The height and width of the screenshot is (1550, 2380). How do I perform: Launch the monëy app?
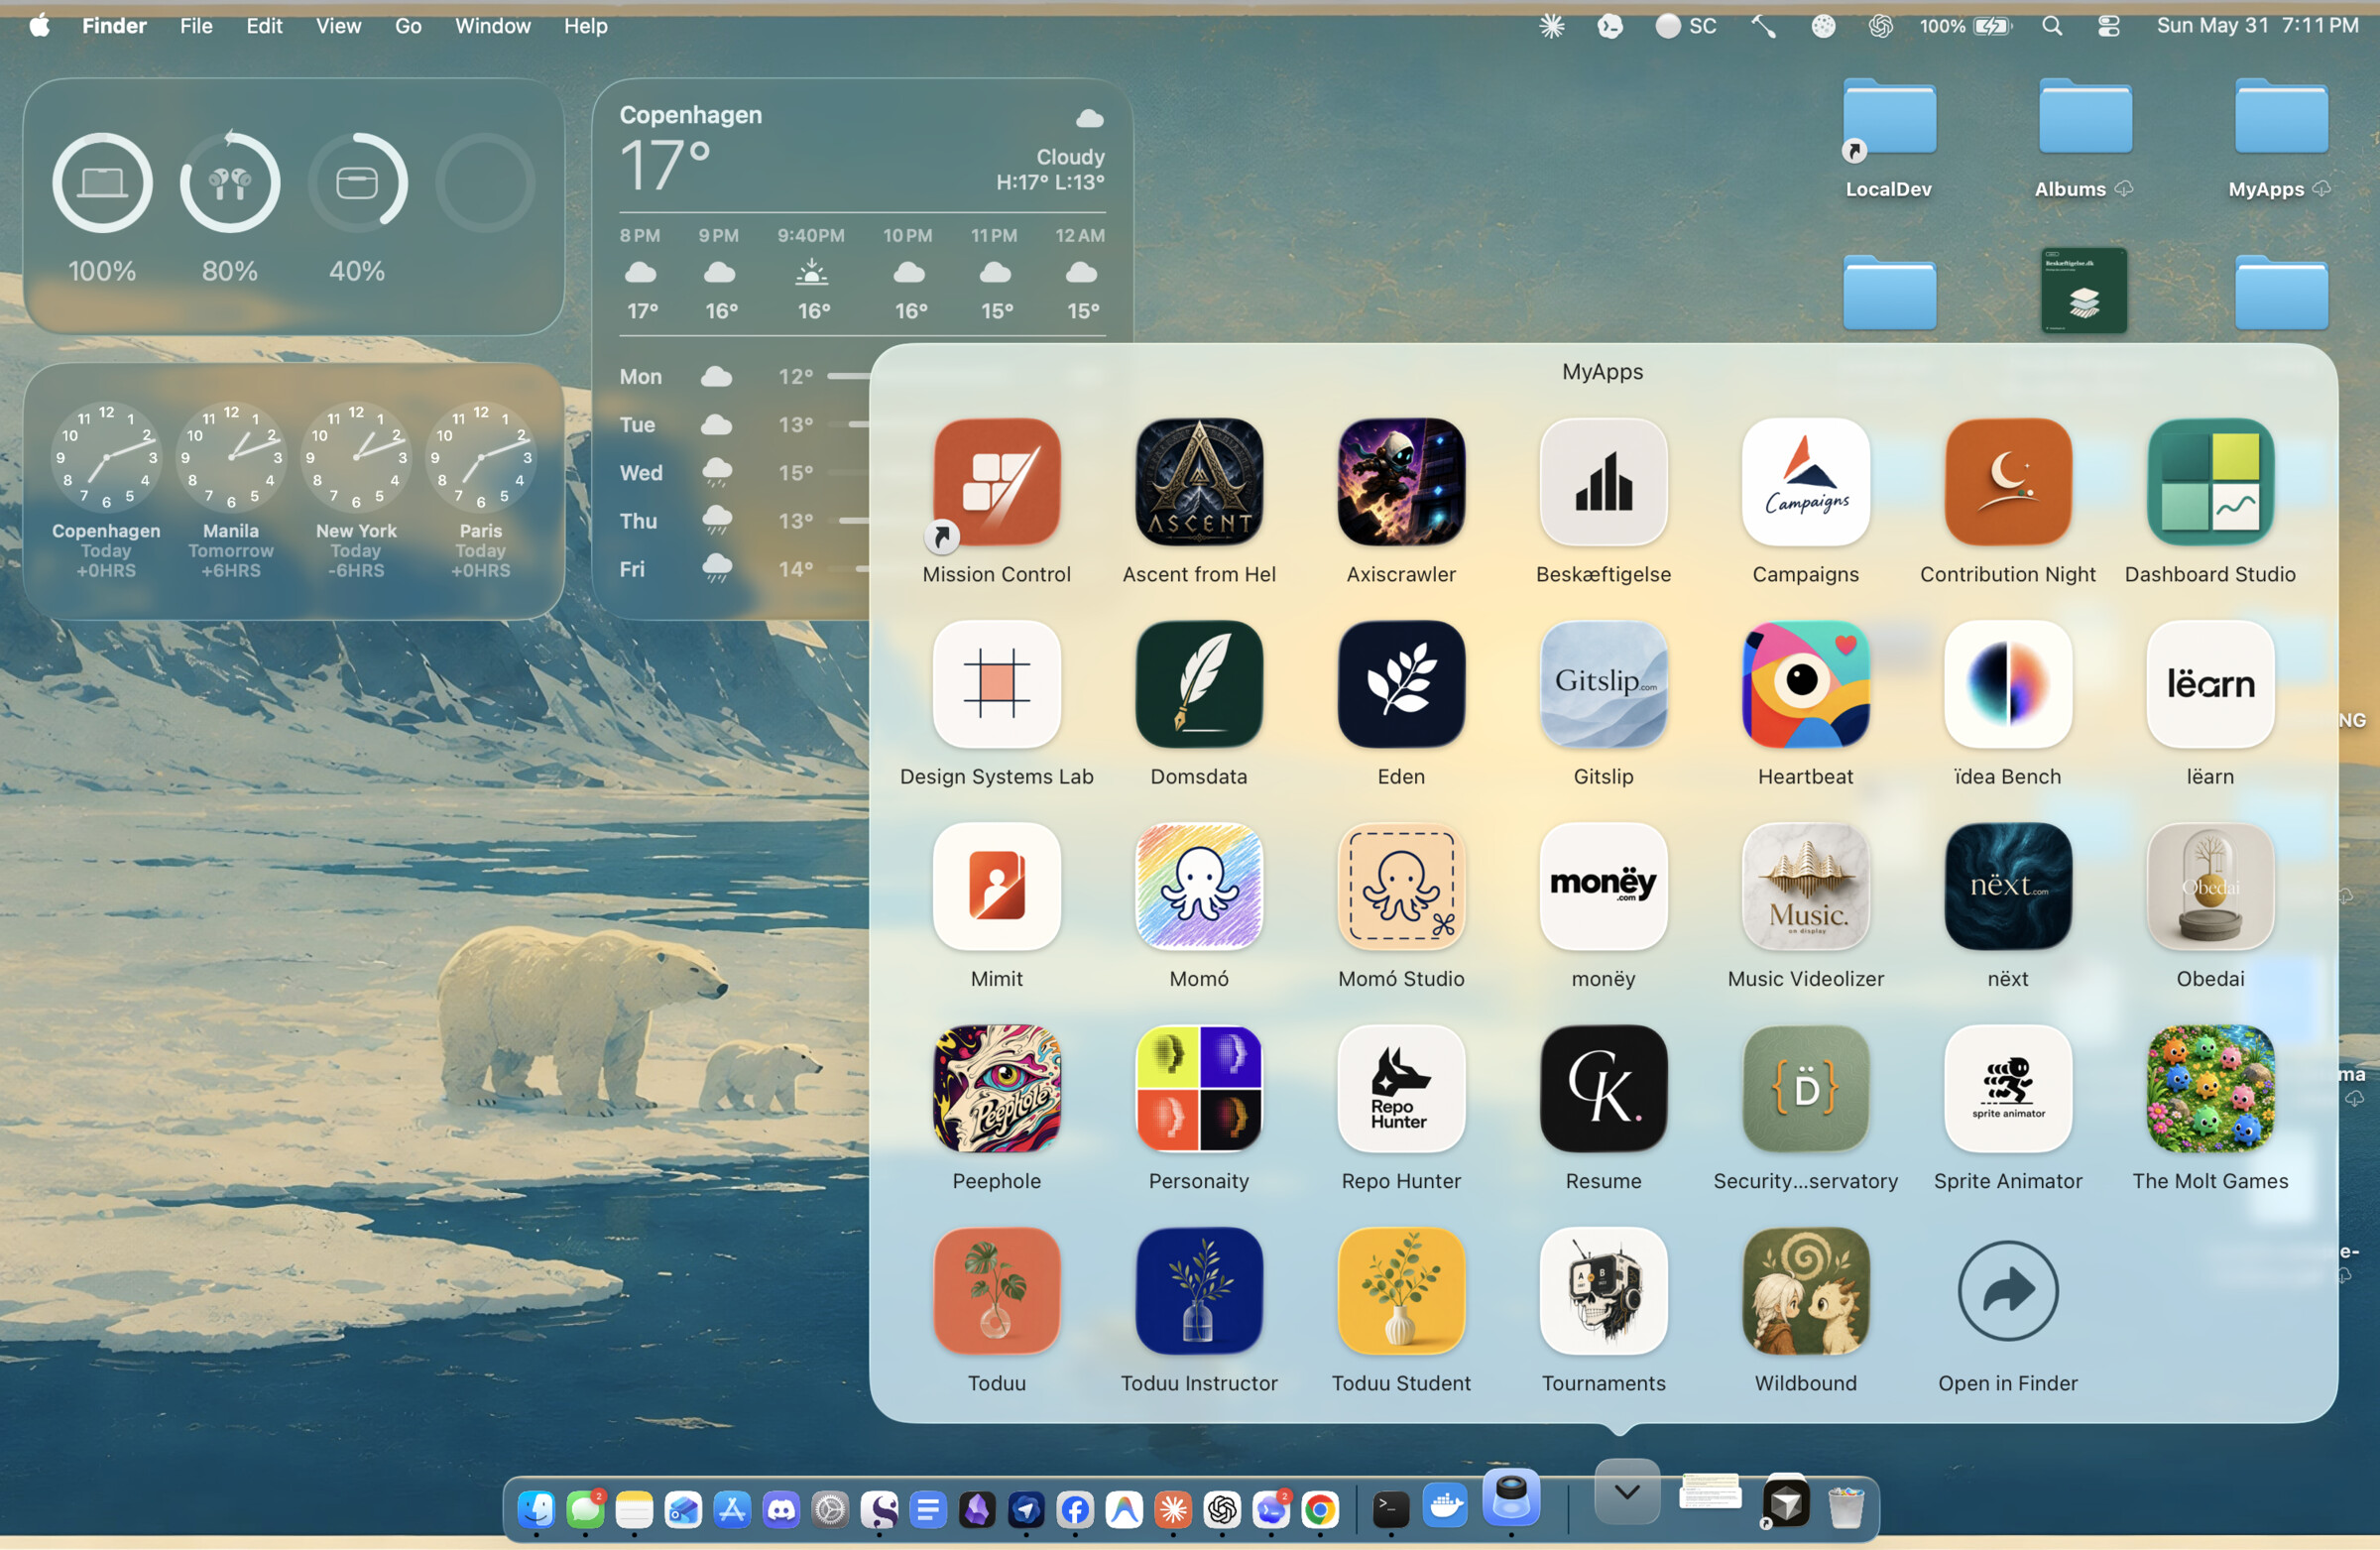(1603, 886)
